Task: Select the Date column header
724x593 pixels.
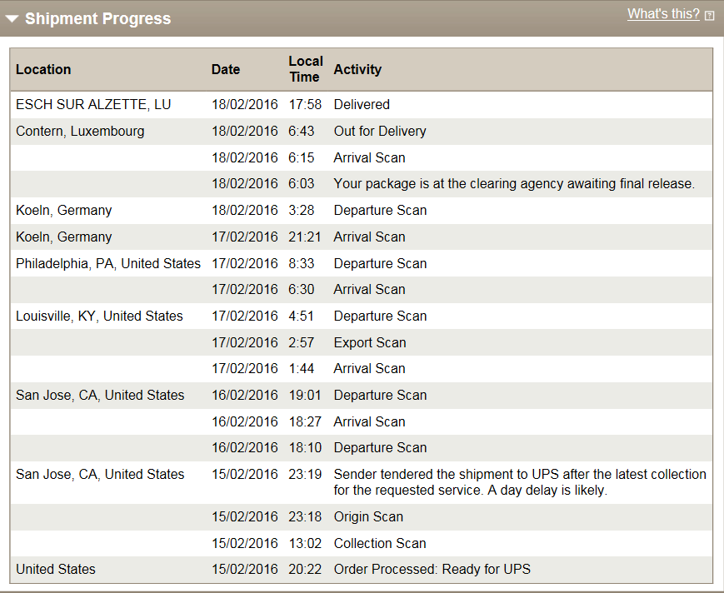Action: click(x=226, y=69)
